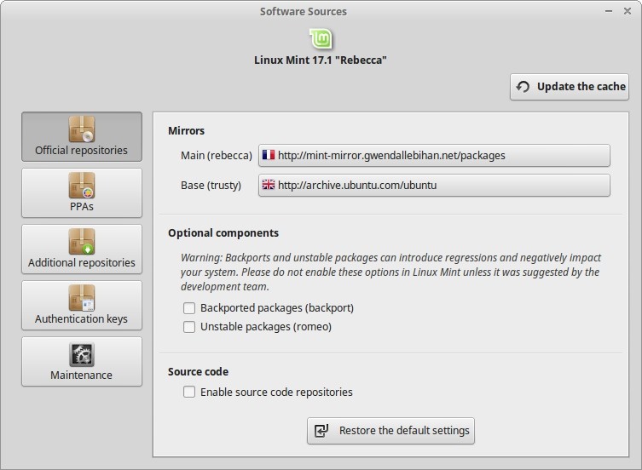Screen dimensions: 642x470
Task: Minimize the Software Sources window
Action: (x=609, y=11)
